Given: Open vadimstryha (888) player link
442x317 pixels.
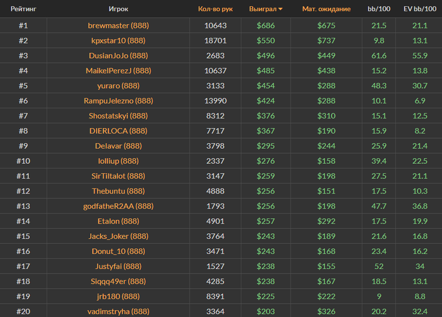Looking at the screenshot, I should 119,311.
